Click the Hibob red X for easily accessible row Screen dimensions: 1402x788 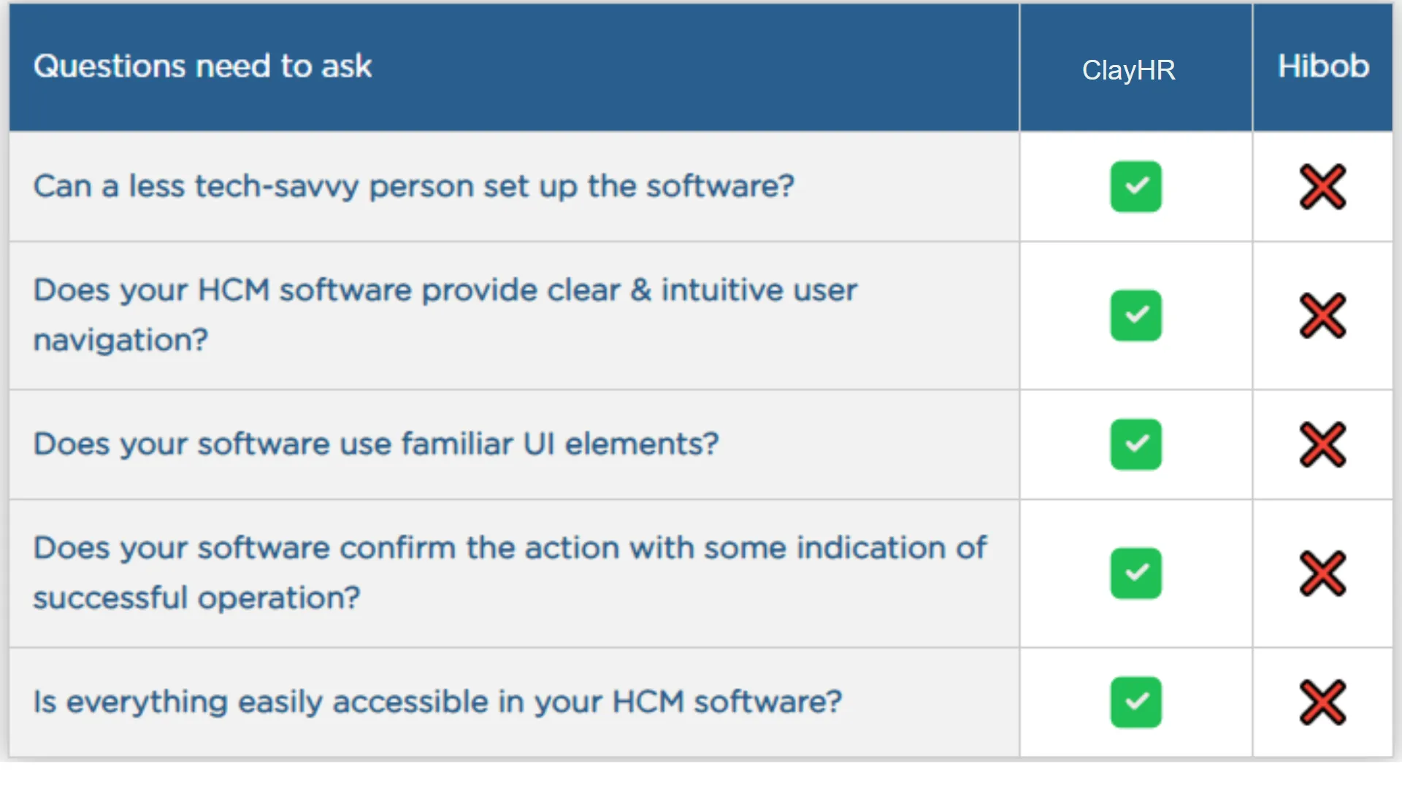click(x=1322, y=702)
